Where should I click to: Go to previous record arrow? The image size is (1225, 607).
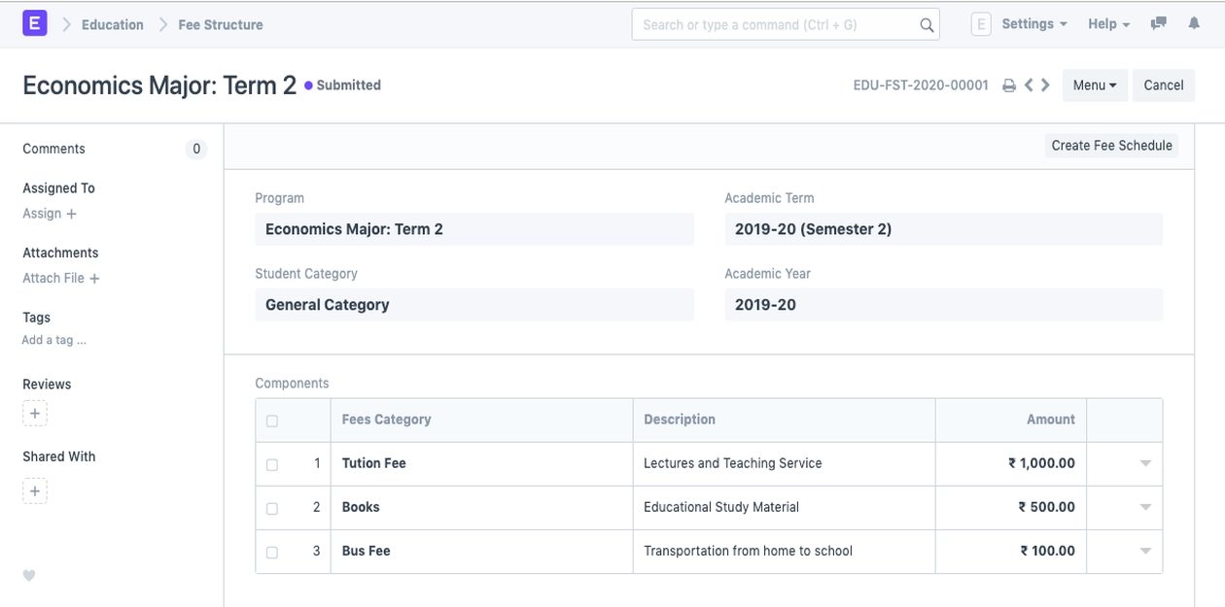tap(1029, 85)
